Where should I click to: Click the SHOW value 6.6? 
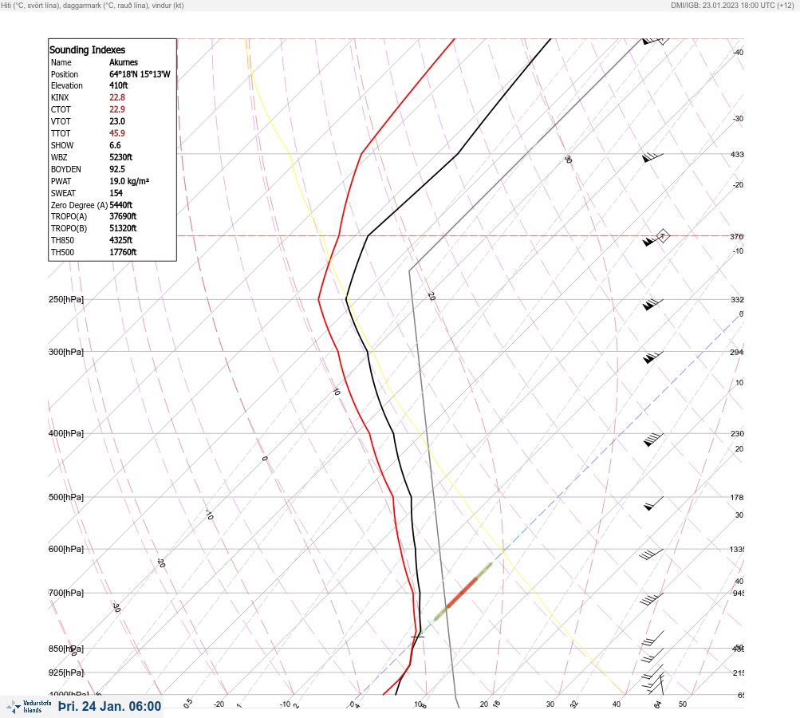click(x=115, y=145)
